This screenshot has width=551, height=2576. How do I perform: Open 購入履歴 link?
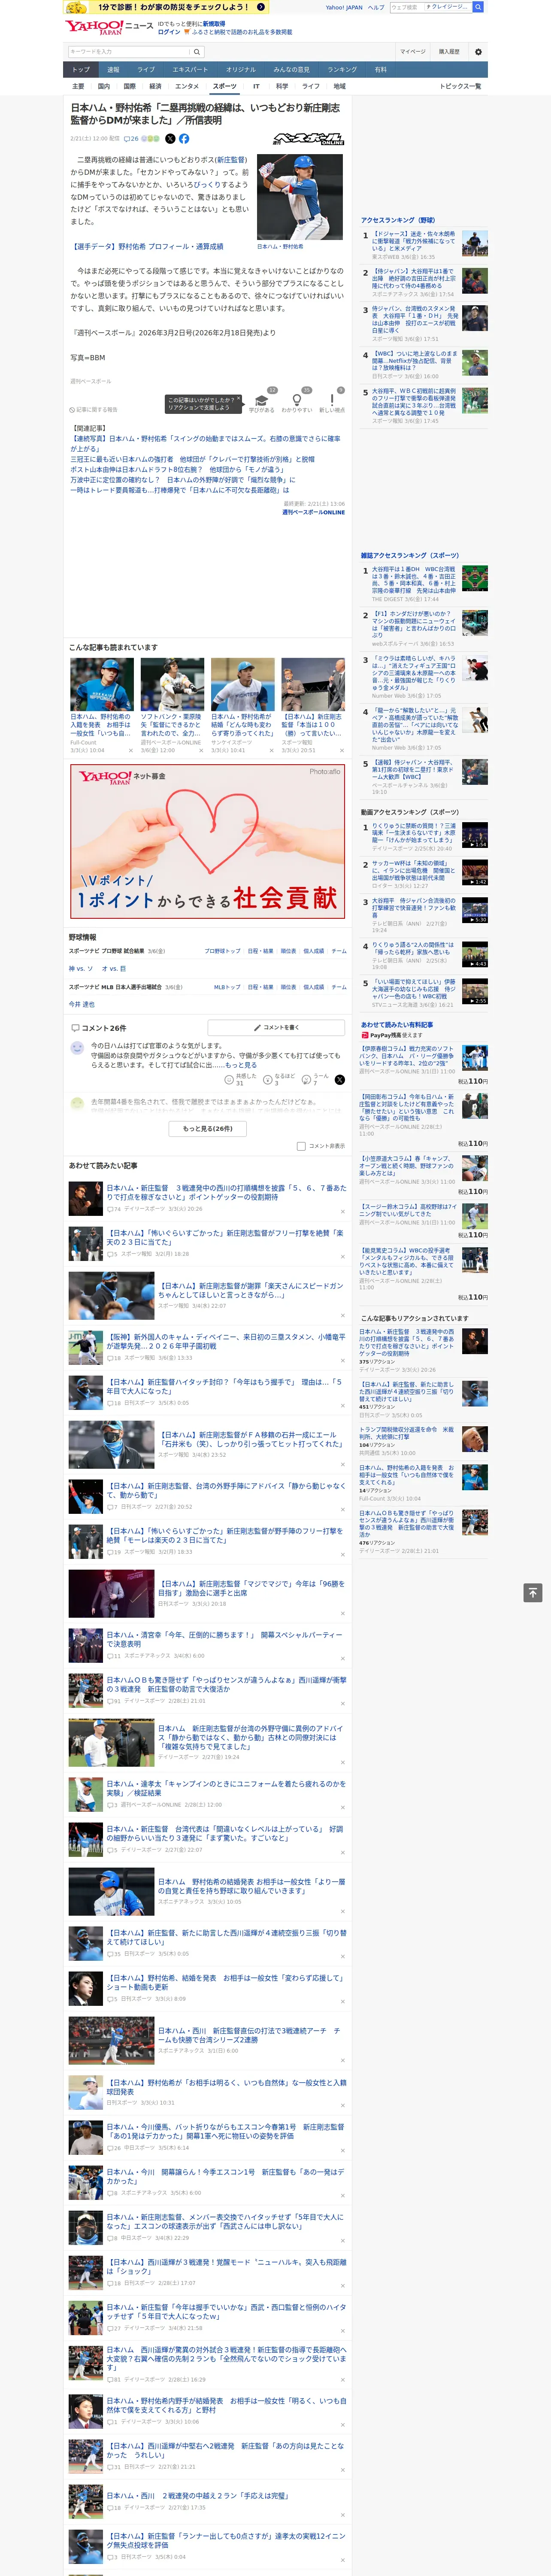pyautogui.click(x=449, y=52)
